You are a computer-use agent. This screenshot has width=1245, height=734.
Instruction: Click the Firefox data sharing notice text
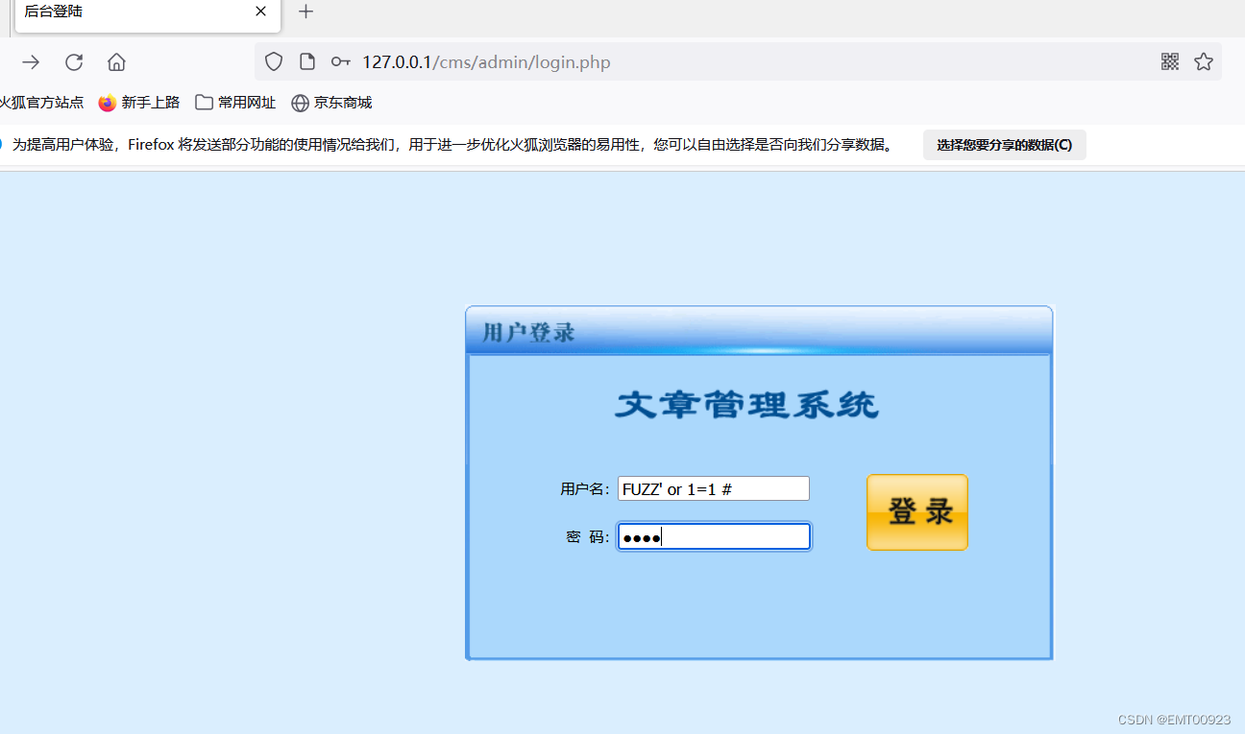coord(453,145)
